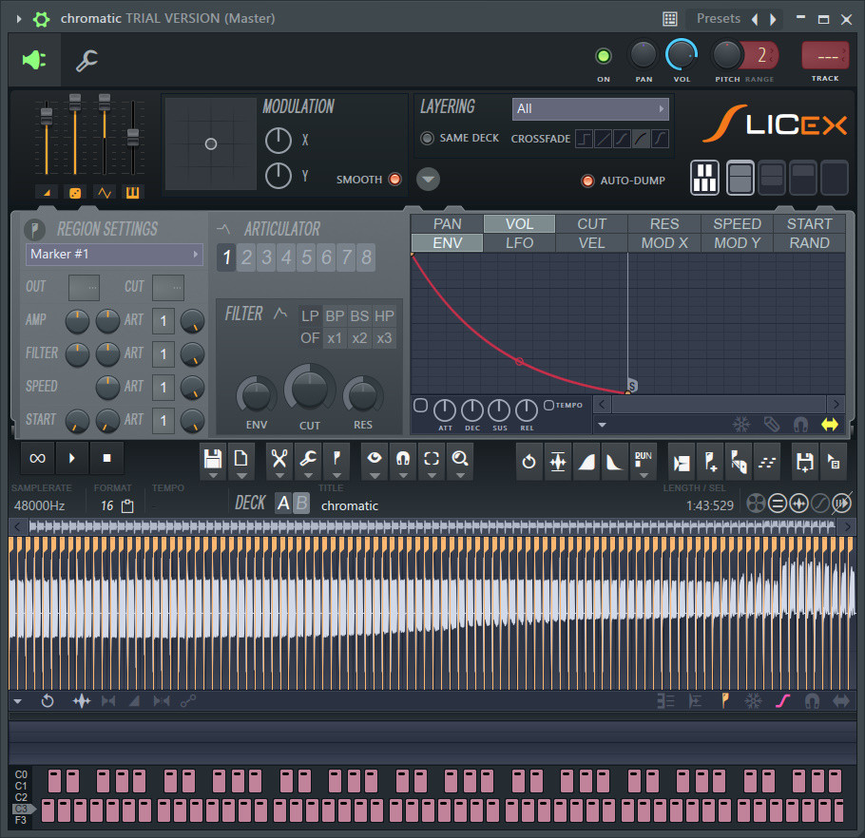This screenshot has height=838, width=865.
Task: Click the magnet snap icon in the toolbar
Action: click(x=402, y=460)
